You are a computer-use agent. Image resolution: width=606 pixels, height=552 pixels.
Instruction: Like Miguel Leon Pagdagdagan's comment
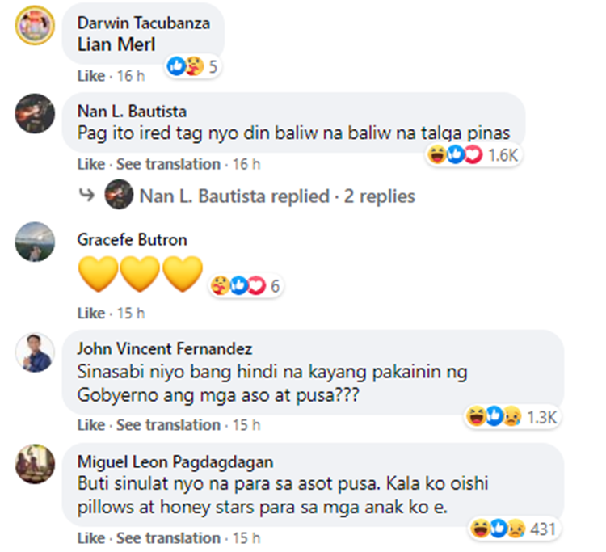(x=90, y=538)
